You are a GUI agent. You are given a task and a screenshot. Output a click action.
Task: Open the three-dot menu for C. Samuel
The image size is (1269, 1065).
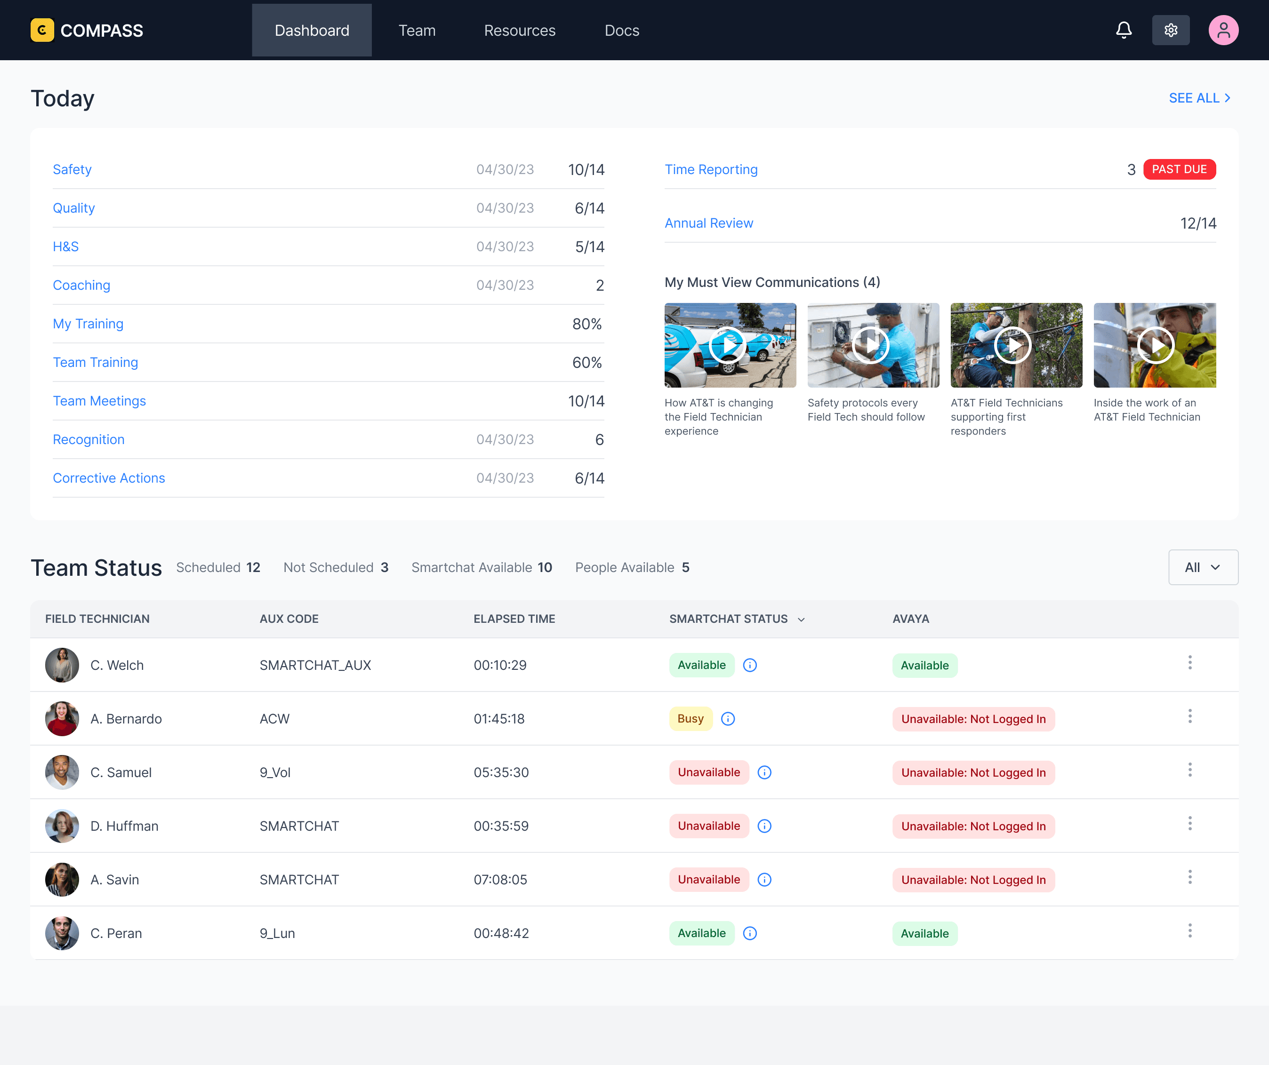click(x=1190, y=771)
